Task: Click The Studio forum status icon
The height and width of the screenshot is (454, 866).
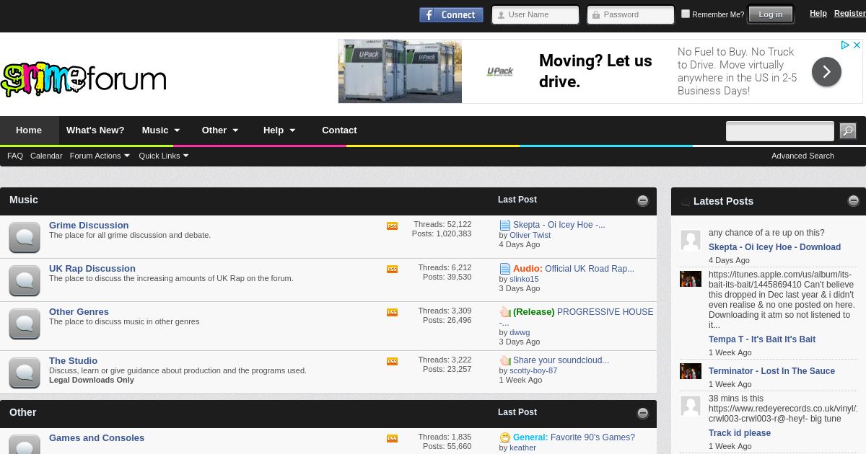Action: pyautogui.click(x=25, y=373)
